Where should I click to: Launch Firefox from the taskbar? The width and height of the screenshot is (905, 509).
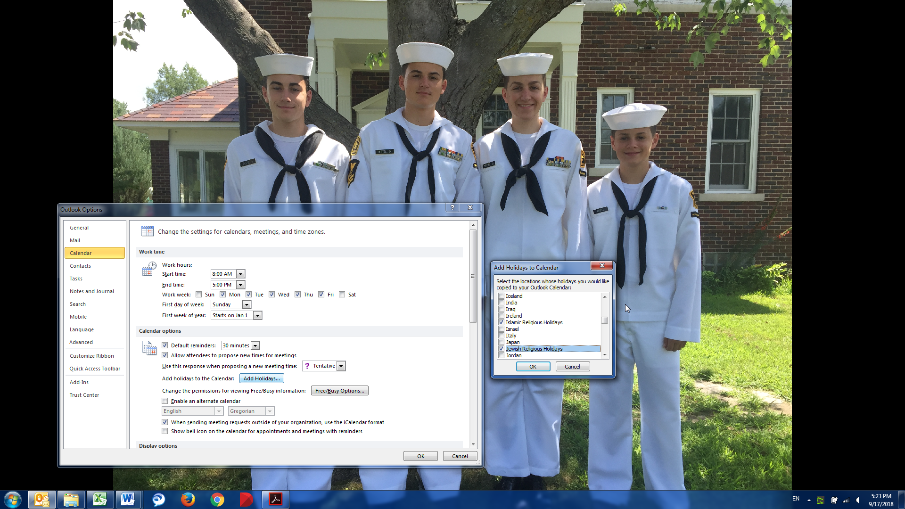coord(188,499)
